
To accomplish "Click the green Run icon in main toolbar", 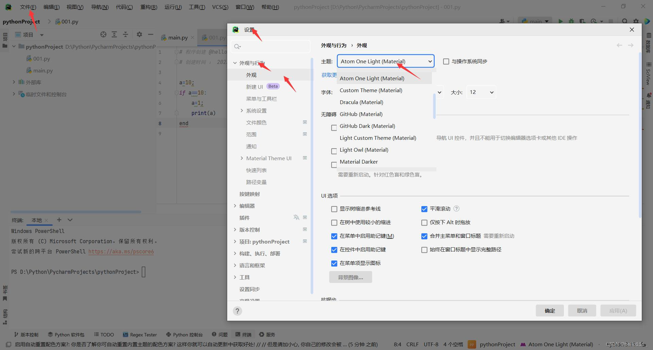I will tap(560, 21).
